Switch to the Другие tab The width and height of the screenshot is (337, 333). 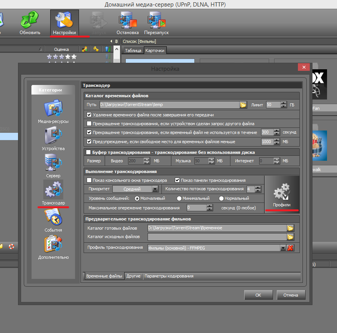(x=133, y=276)
